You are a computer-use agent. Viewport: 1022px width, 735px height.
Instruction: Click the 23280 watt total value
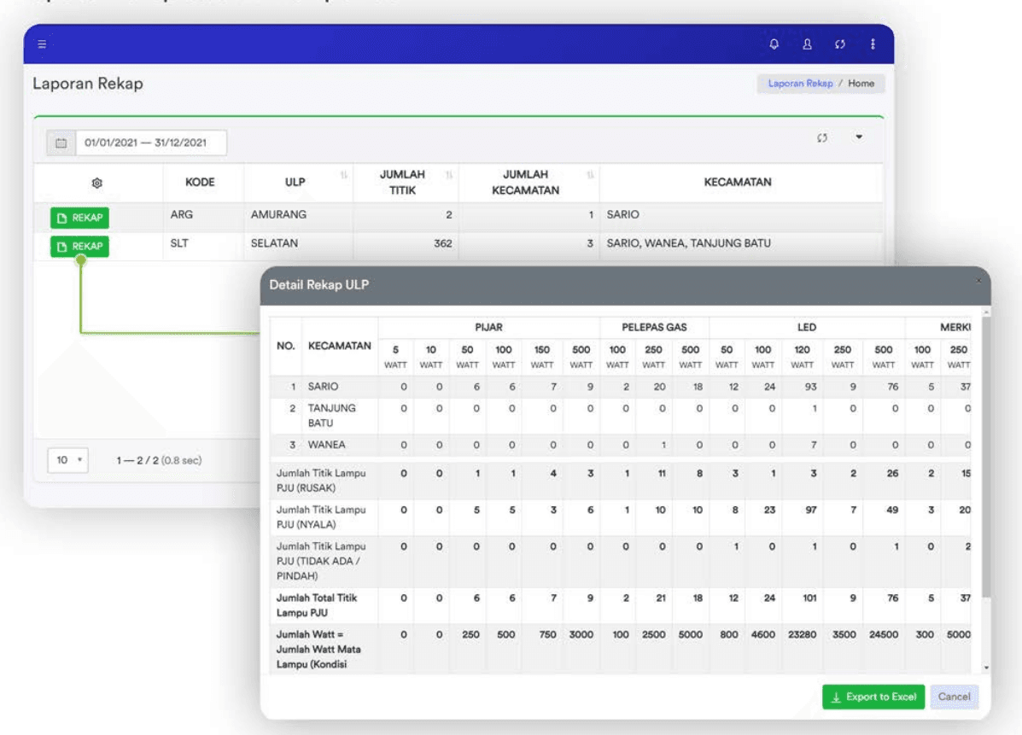coord(803,634)
